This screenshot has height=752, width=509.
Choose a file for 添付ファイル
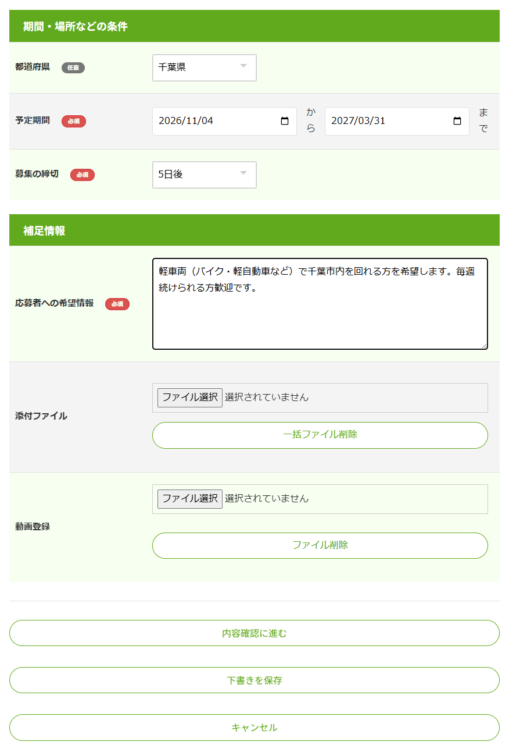190,398
